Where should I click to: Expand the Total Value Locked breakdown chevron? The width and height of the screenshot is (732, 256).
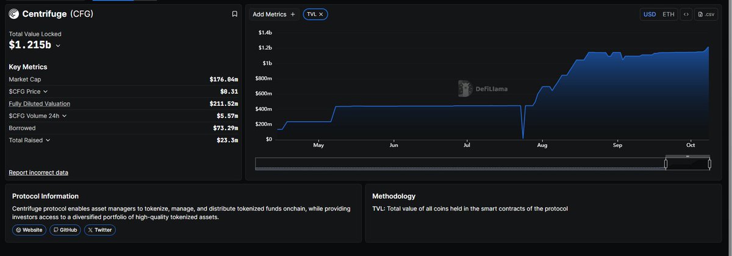[x=58, y=46]
